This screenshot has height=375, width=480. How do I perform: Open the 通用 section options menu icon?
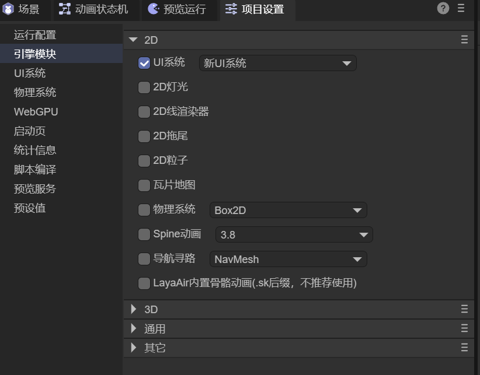[464, 328]
